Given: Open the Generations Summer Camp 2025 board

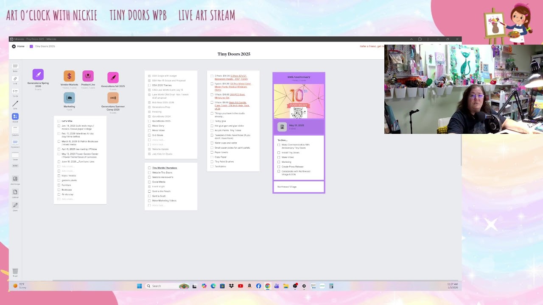Looking at the screenshot, I should [113, 98].
